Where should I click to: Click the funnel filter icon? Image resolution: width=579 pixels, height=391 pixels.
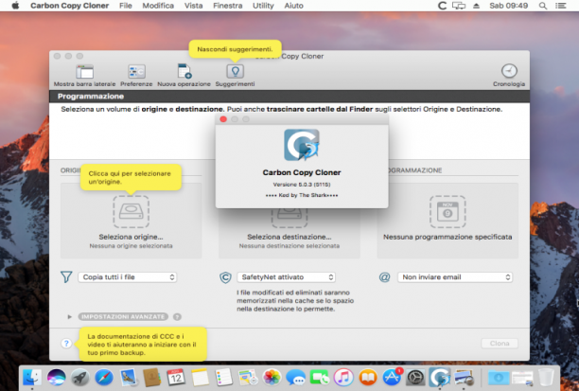pos(66,277)
